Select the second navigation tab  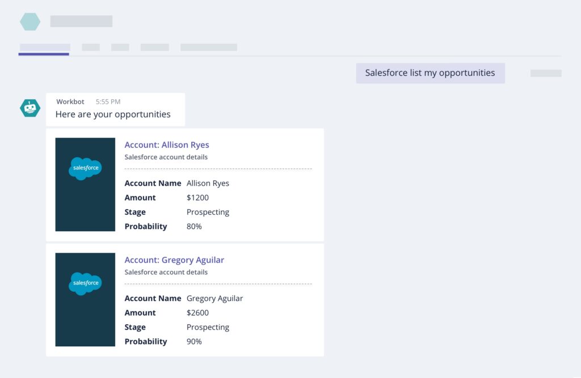[x=91, y=48]
